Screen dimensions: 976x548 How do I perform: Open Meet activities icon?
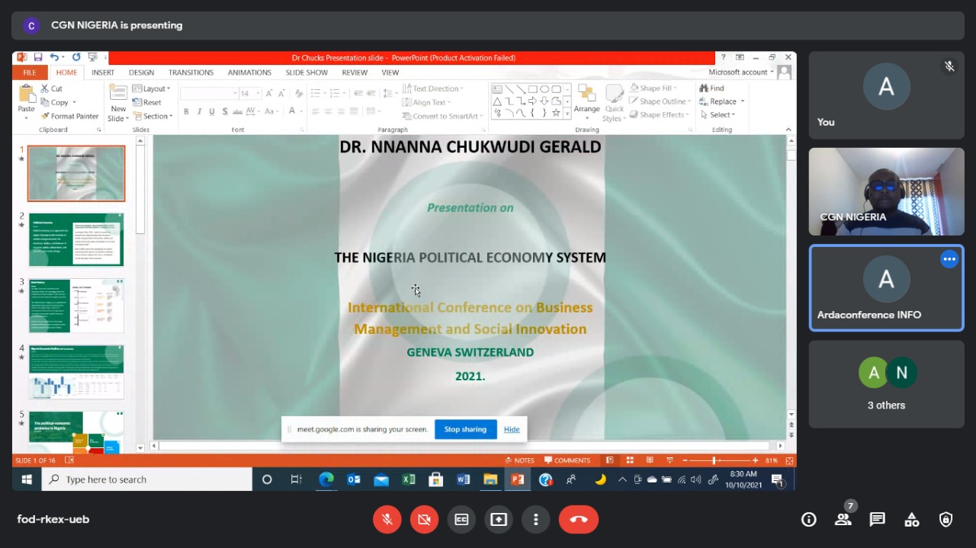tap(912, 520)
